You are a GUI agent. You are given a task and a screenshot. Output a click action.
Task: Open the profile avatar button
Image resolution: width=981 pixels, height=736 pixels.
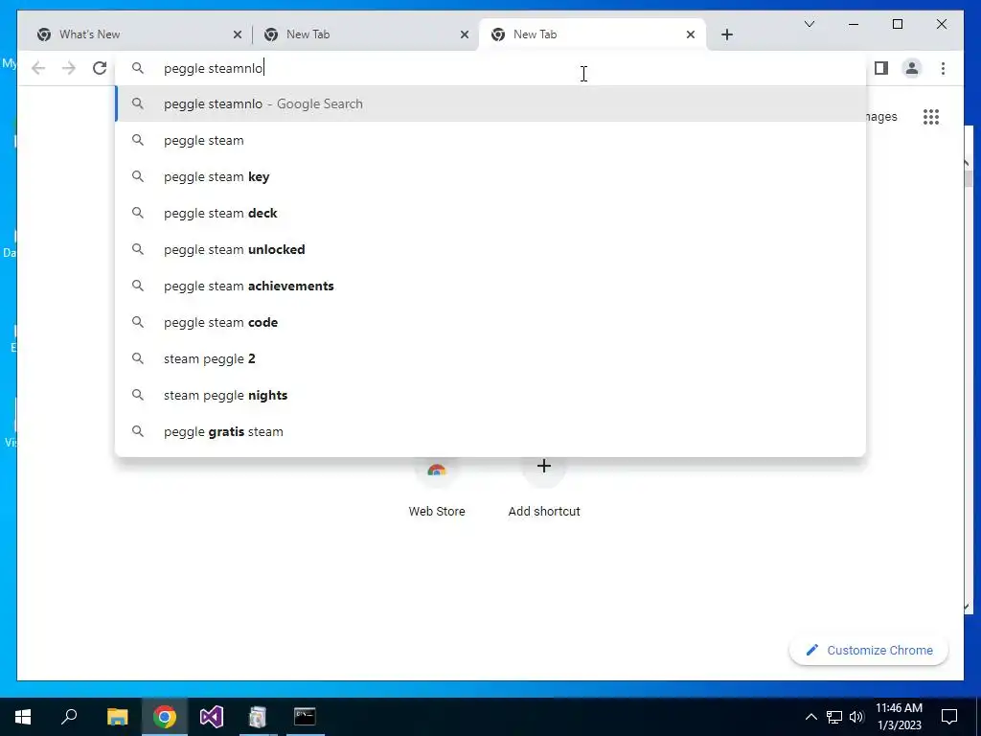[912, 68]
